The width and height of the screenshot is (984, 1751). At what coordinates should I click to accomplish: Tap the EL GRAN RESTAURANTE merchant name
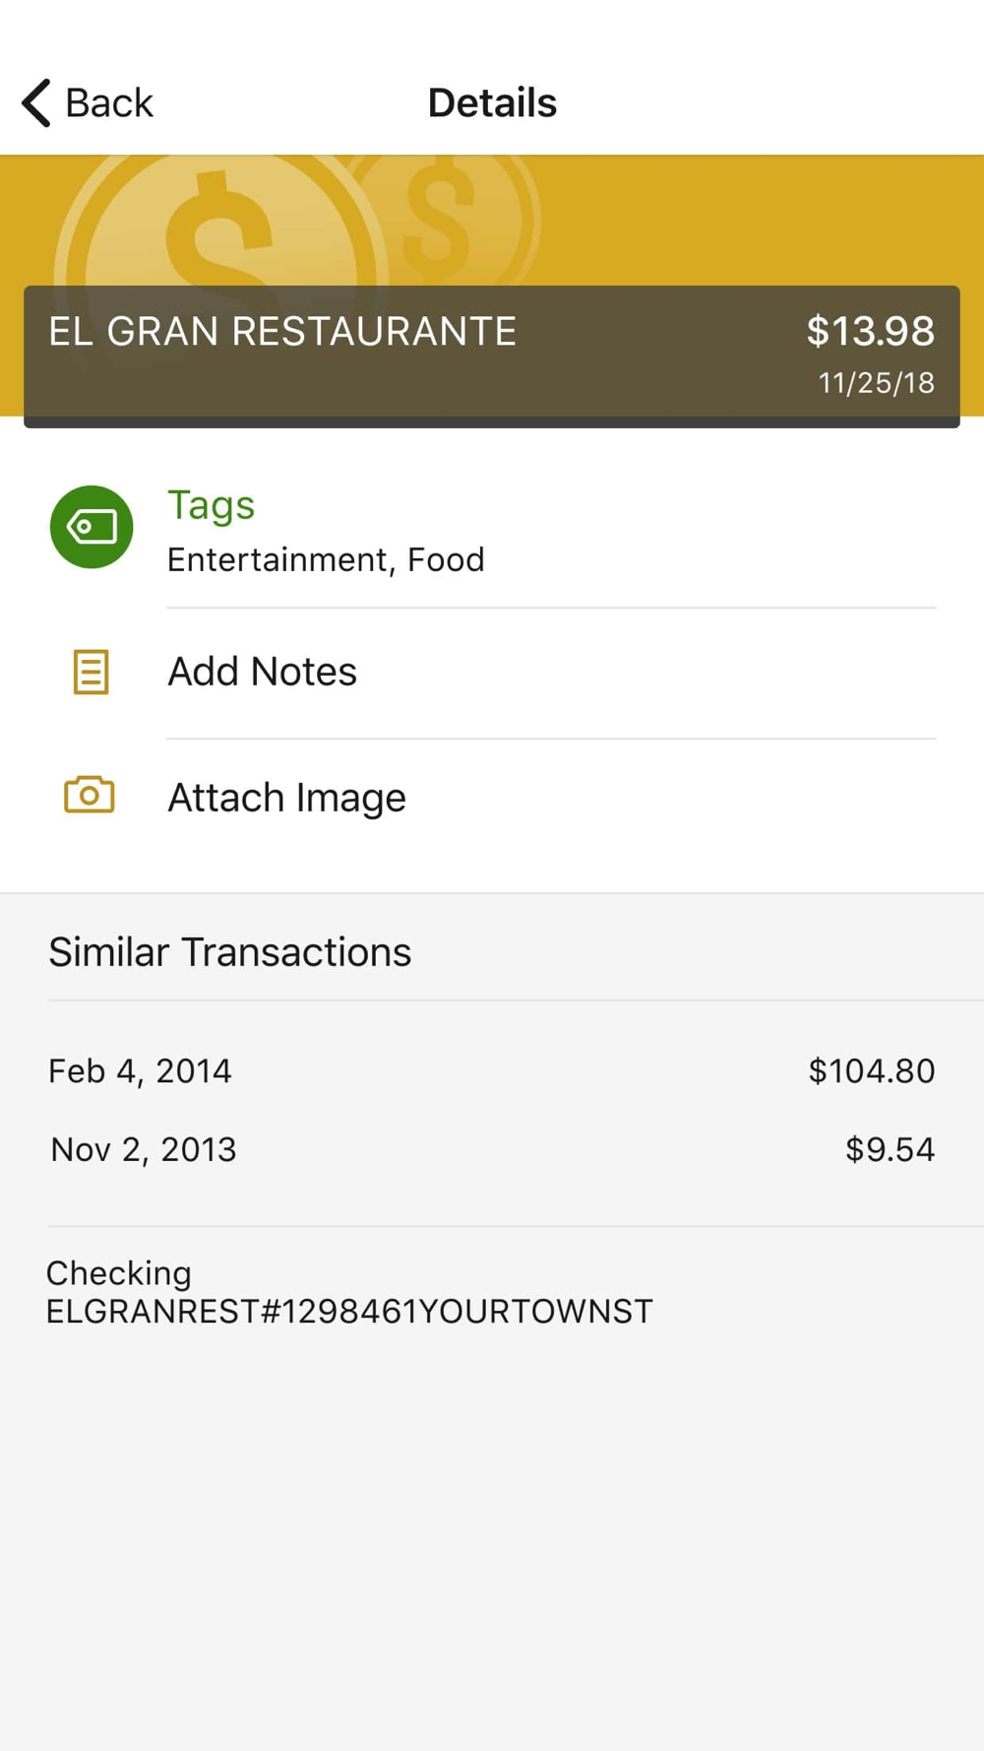coord(282,331)
